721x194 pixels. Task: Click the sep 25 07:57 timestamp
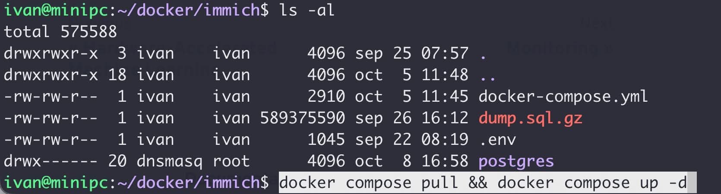[411, 53]
